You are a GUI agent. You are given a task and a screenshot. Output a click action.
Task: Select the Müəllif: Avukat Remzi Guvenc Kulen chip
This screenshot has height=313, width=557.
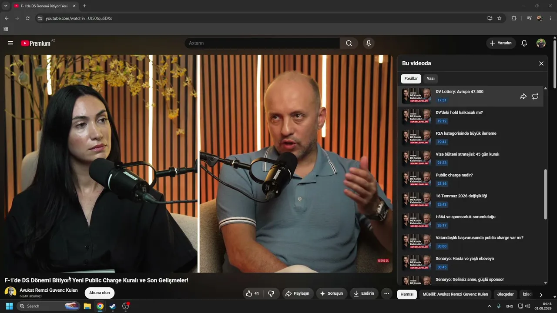tap(455, 294)
